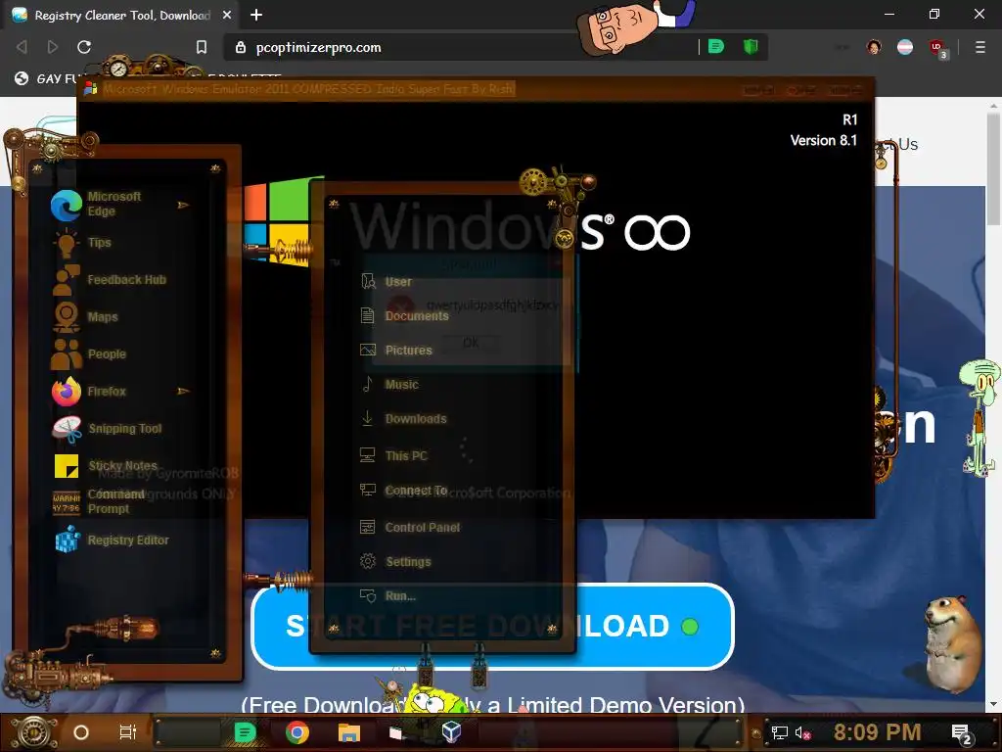Open the User folder entry

click(x=386, y=281)
